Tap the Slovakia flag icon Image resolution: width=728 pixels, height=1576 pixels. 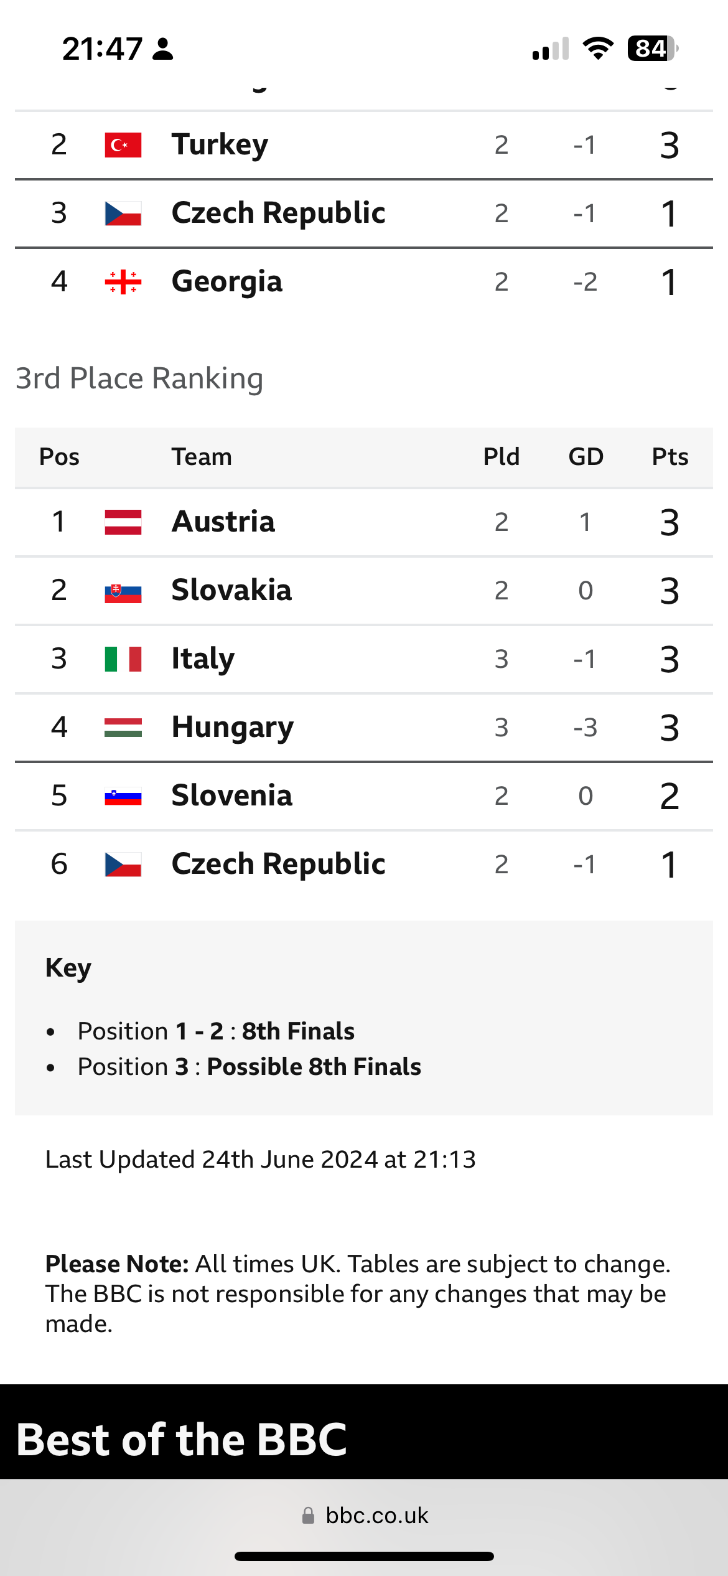123,591
